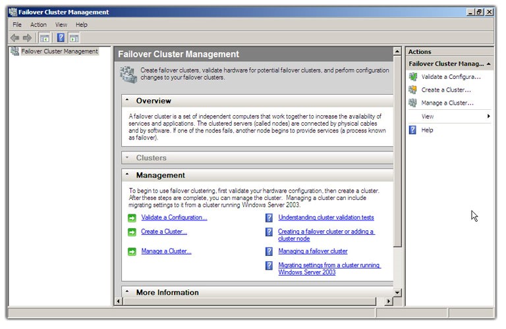This screenshot has height=329, width=506.
Task: Select Validate a Configura... in Actions pane
Action: (451, 77)
